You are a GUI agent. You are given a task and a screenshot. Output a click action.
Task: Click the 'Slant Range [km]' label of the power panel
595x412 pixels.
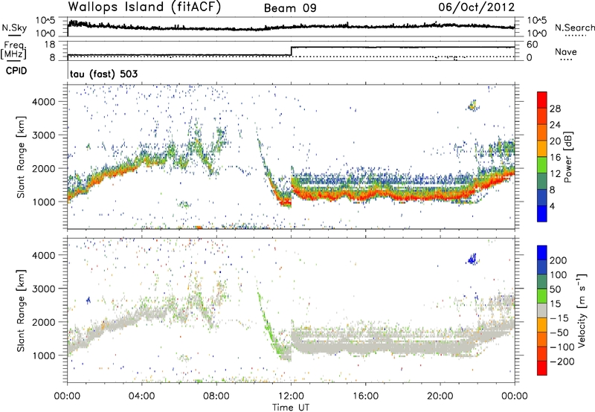tap(21, 158)
